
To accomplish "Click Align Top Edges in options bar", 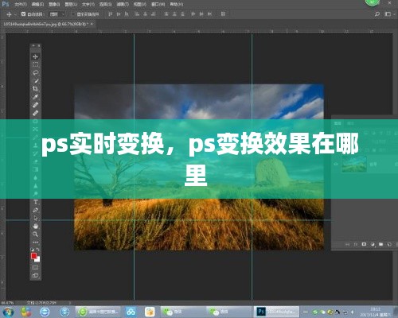I will pos(111,14).
